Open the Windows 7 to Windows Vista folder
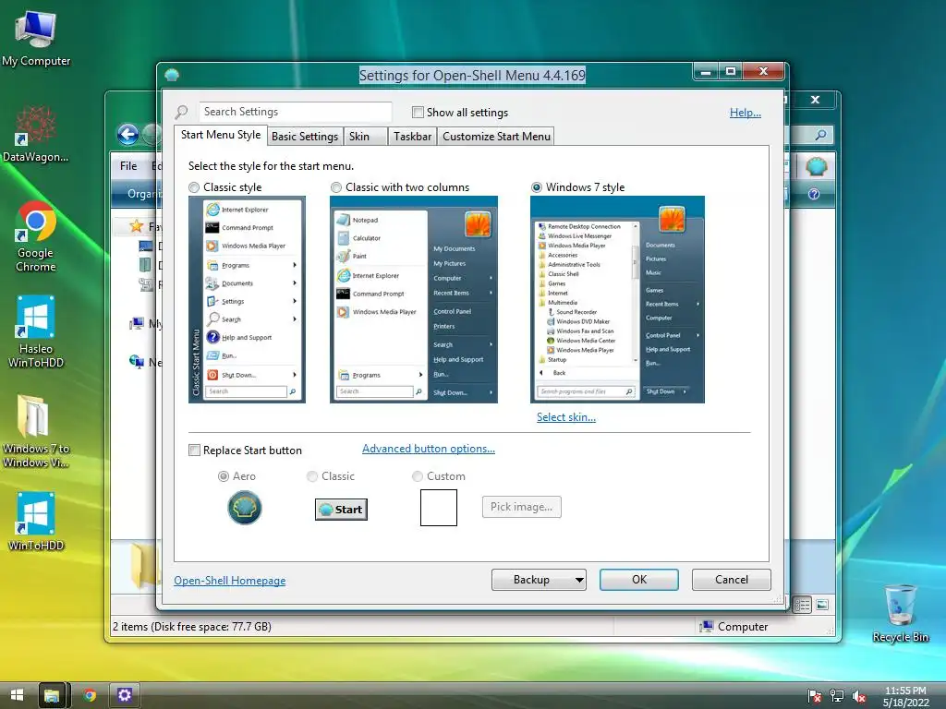946x709 pixels. pos(36,430)
